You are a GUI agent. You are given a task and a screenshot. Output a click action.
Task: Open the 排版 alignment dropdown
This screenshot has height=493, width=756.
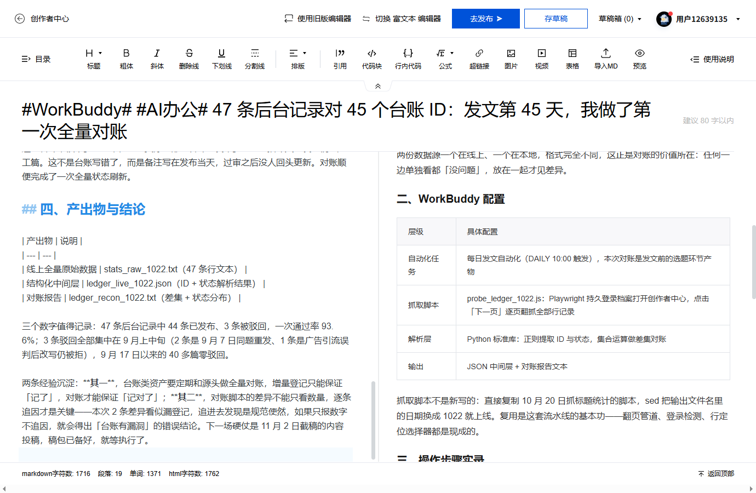coord(298,59)
